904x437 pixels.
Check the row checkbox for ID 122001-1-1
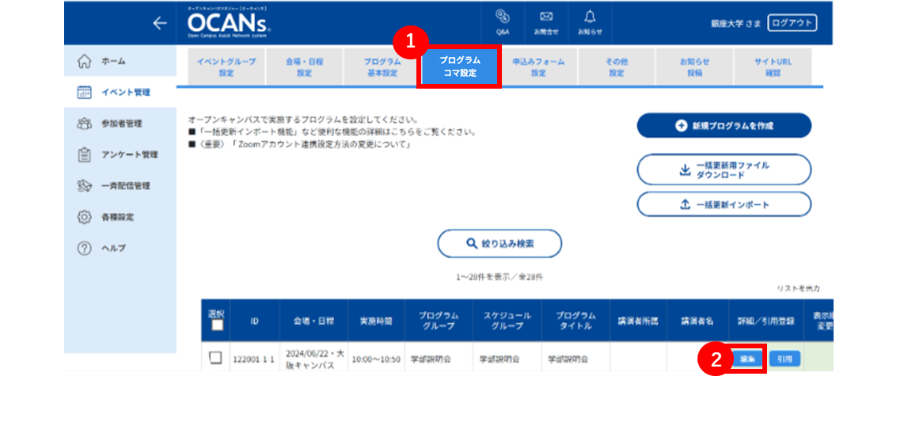tap(215, 358)
